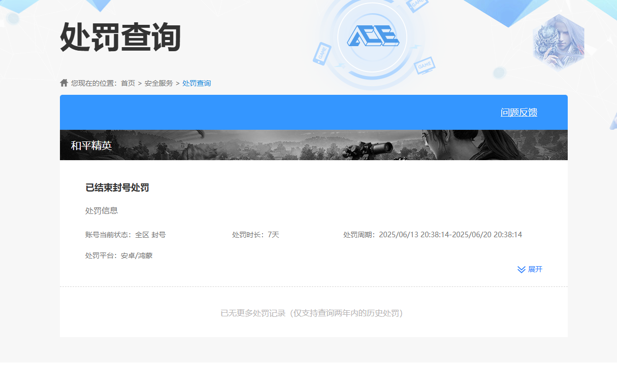Open the 问题反馈 link
This screenshot has width=617, height=365.
[x=519, y=113]
